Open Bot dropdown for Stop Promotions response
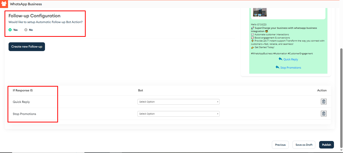 178,114
